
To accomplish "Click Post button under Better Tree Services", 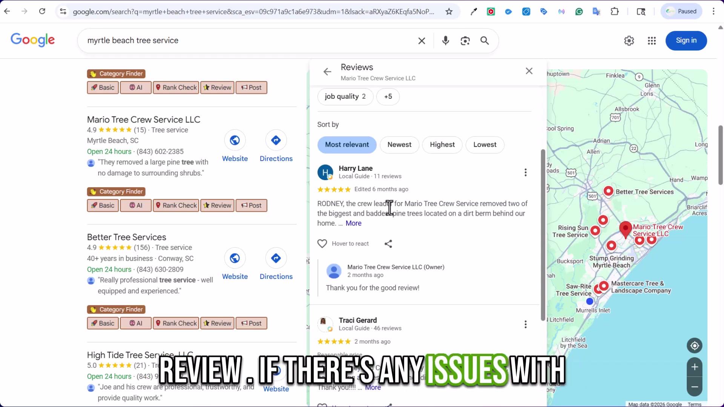I will coord(252,323).
